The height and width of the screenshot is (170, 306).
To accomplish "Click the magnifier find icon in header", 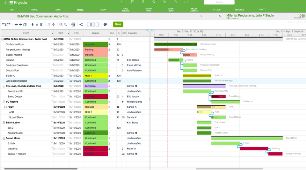I will pos(154,2).
